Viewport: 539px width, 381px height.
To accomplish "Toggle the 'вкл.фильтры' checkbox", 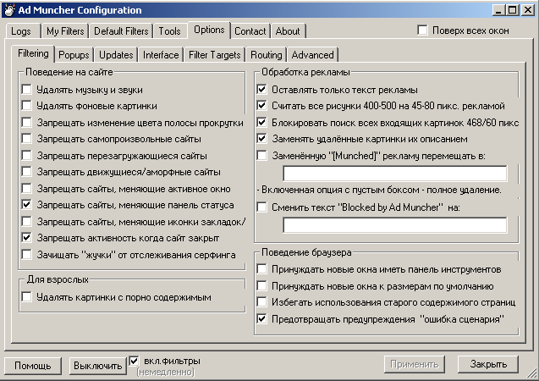I will [134, 361].
